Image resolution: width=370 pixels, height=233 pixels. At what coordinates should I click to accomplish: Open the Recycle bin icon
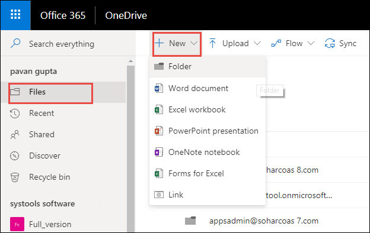point(15,177)
